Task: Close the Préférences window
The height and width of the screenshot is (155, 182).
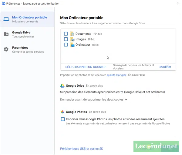Action: [178, 3]
